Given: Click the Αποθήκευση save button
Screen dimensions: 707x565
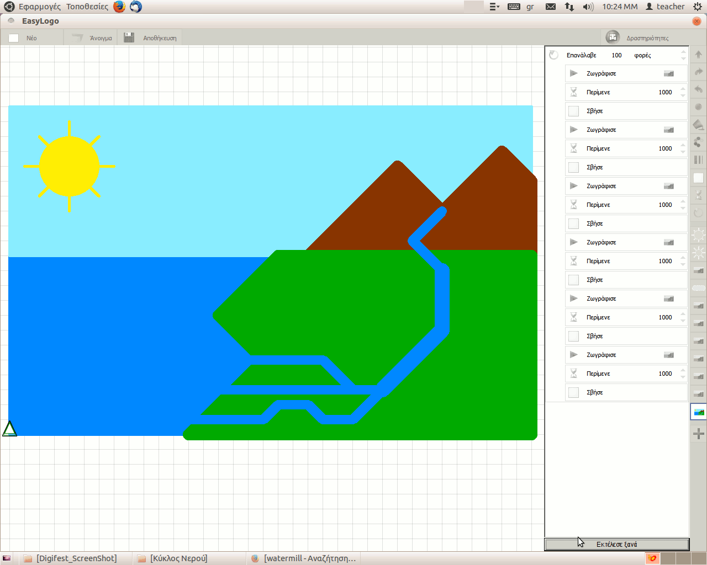Looking at the screenshot, I should pos(152,38).
